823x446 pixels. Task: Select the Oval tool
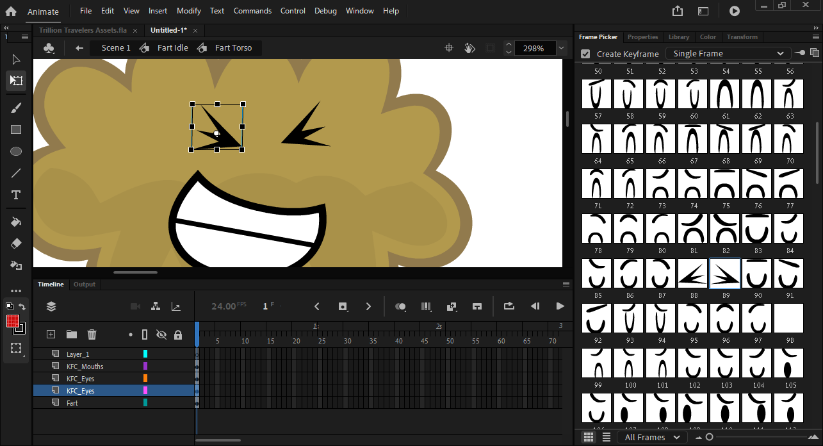pos(15,151)
